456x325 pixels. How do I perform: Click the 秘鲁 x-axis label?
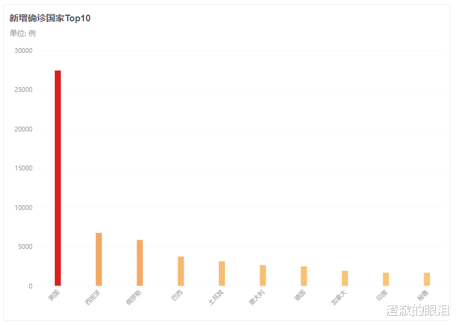pyautogui.click(x=422, y=296)
